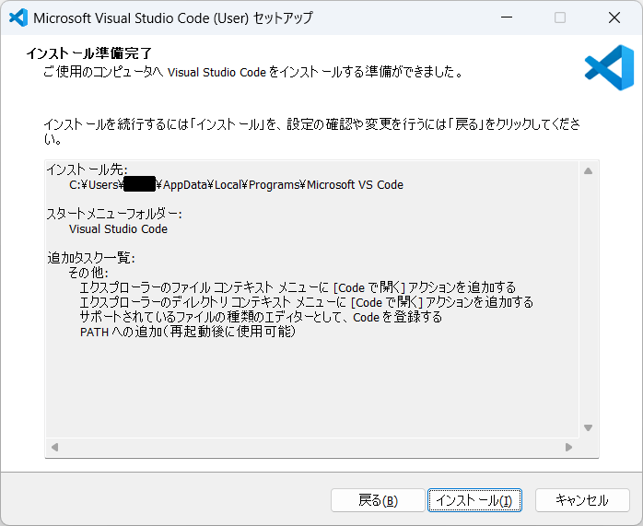Click the エクスプローラーのディレクトリ コンテキスト メニュー line

click(x=306, y=302)
